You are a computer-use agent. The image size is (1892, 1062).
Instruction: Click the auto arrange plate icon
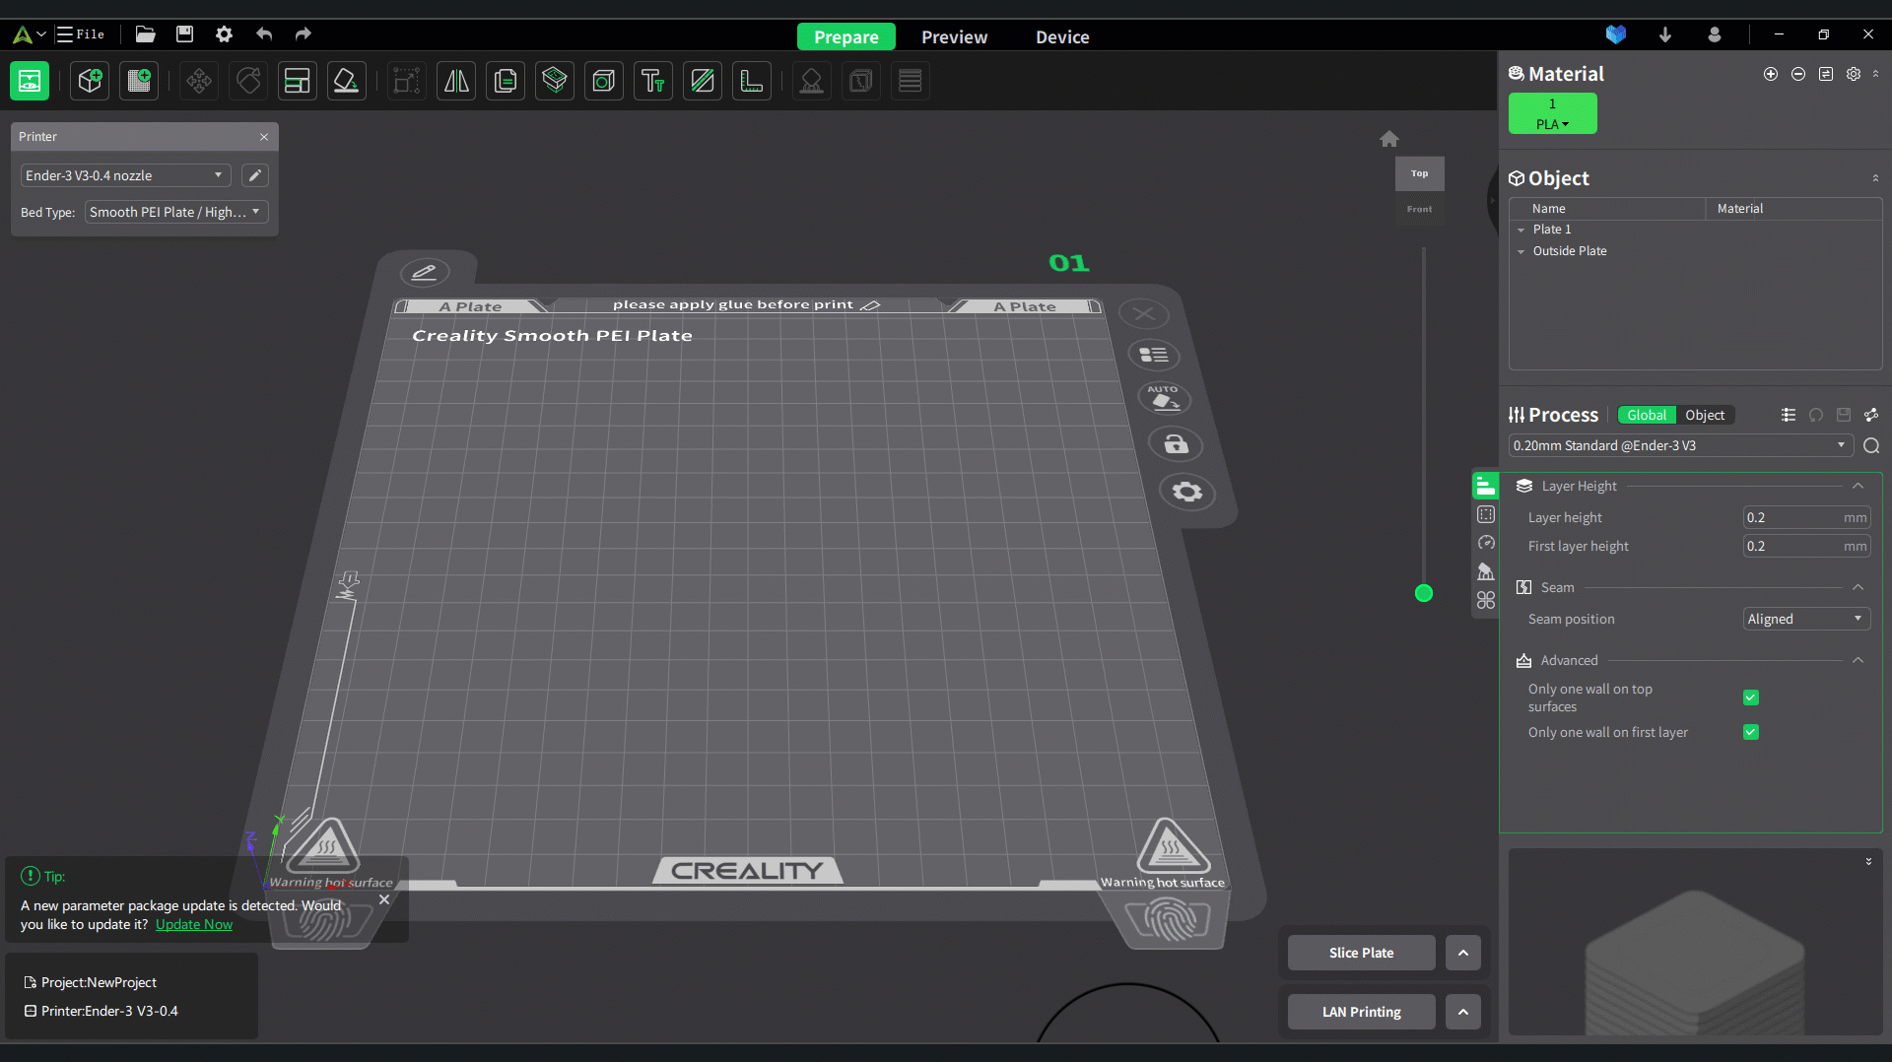(1164, 398)
